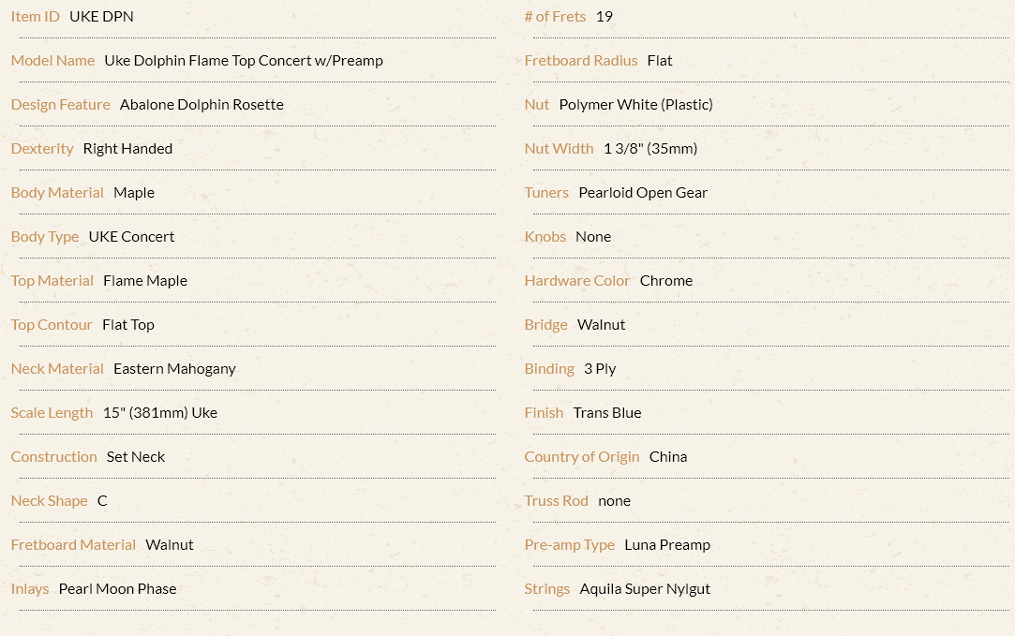Image resolution: width=1015 pixels, height=636 pixels.
Task: Click the Top Contour label
Action: [x=52, y=325]
